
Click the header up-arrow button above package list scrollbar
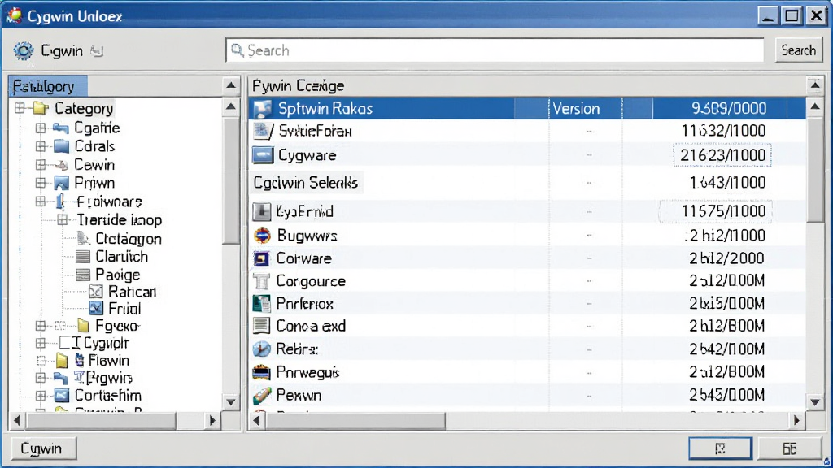coord(814,85)
